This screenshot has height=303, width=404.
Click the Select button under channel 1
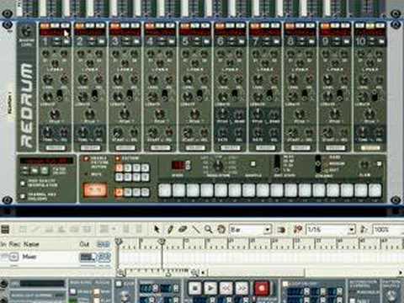tap(56, 148)
